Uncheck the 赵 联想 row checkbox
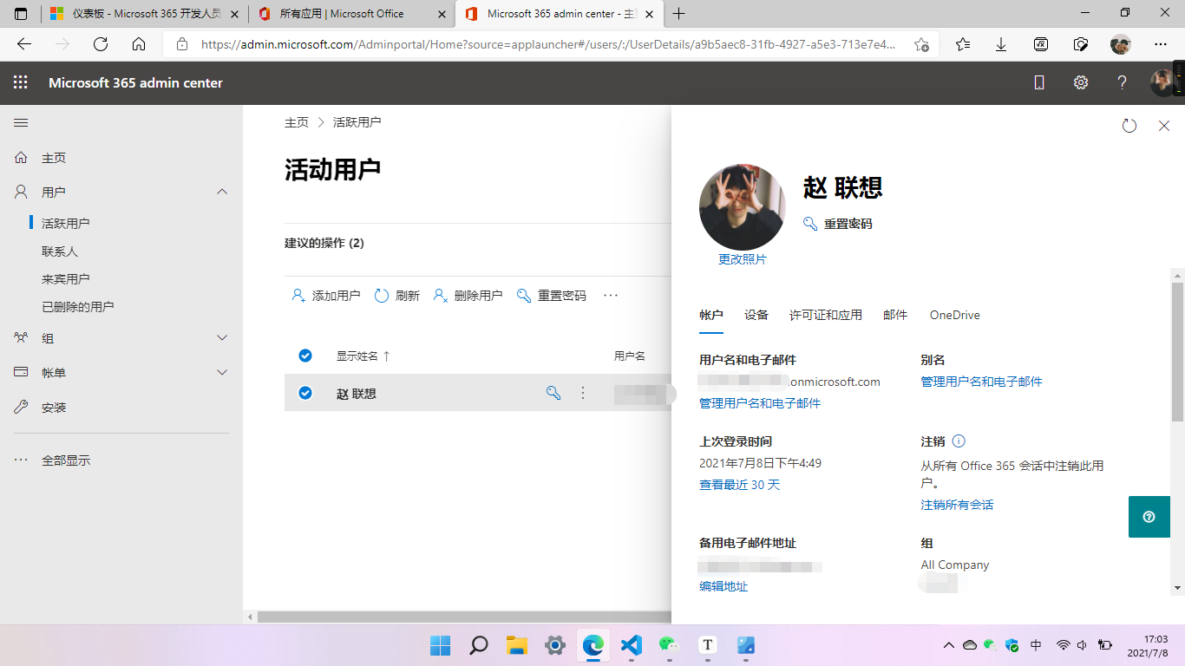 point(305,393)
